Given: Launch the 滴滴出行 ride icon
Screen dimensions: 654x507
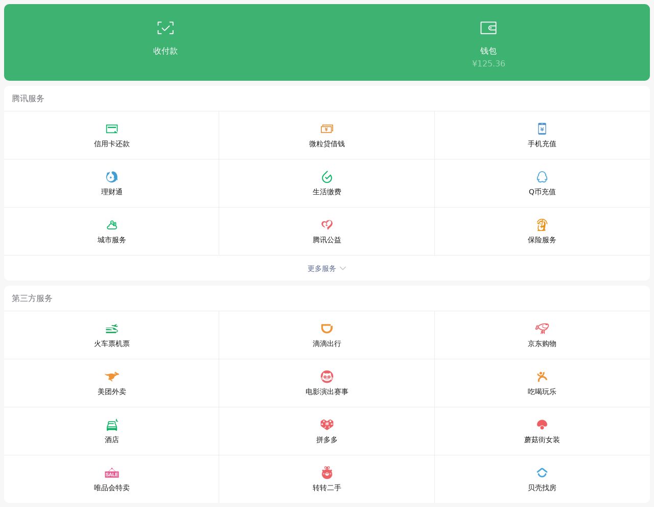Looking at the screenshot, I should [x=327, y=329].
